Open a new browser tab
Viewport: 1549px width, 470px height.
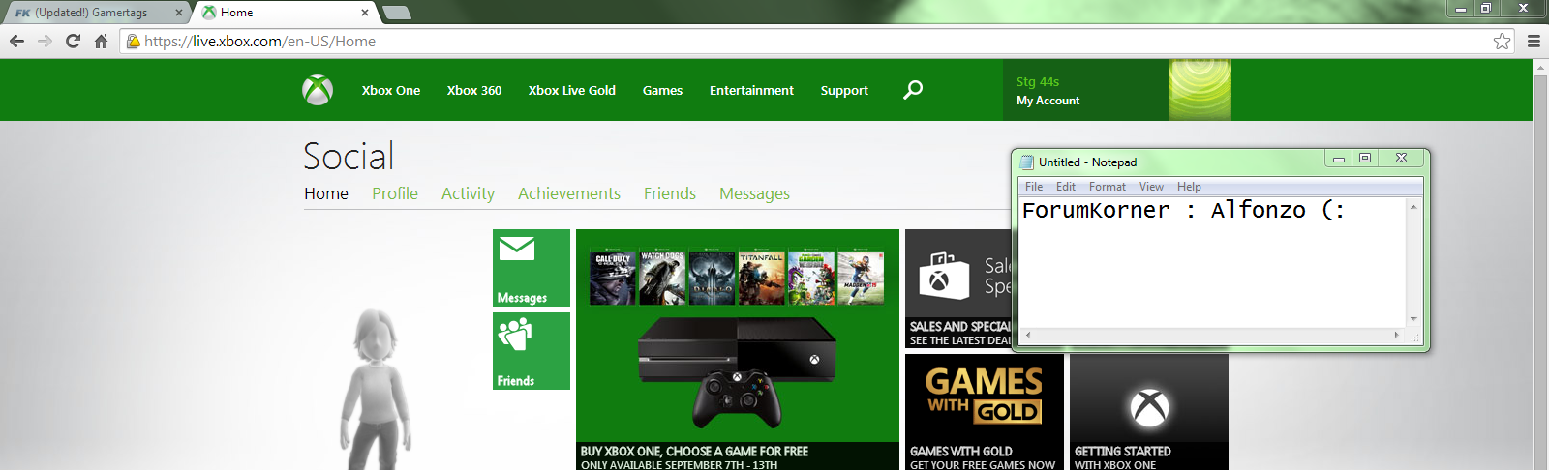click(x=397, y=13)
